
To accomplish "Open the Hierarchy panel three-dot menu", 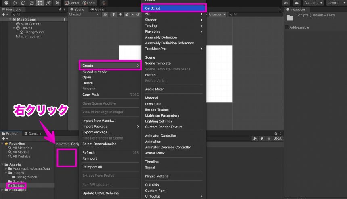I will tap(64, 9).
